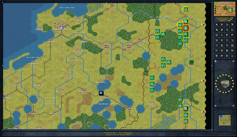Select the yellow-highlighted unit at top of map
Viewport: 237px width, 137px height.
(x=186, y=9)
